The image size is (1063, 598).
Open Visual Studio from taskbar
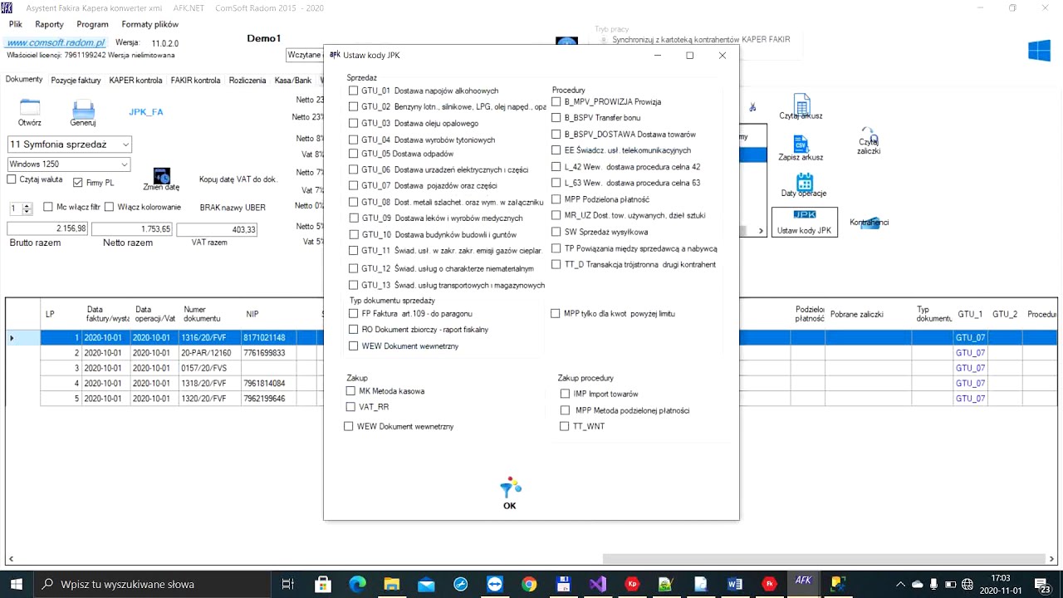coord(598,584)
